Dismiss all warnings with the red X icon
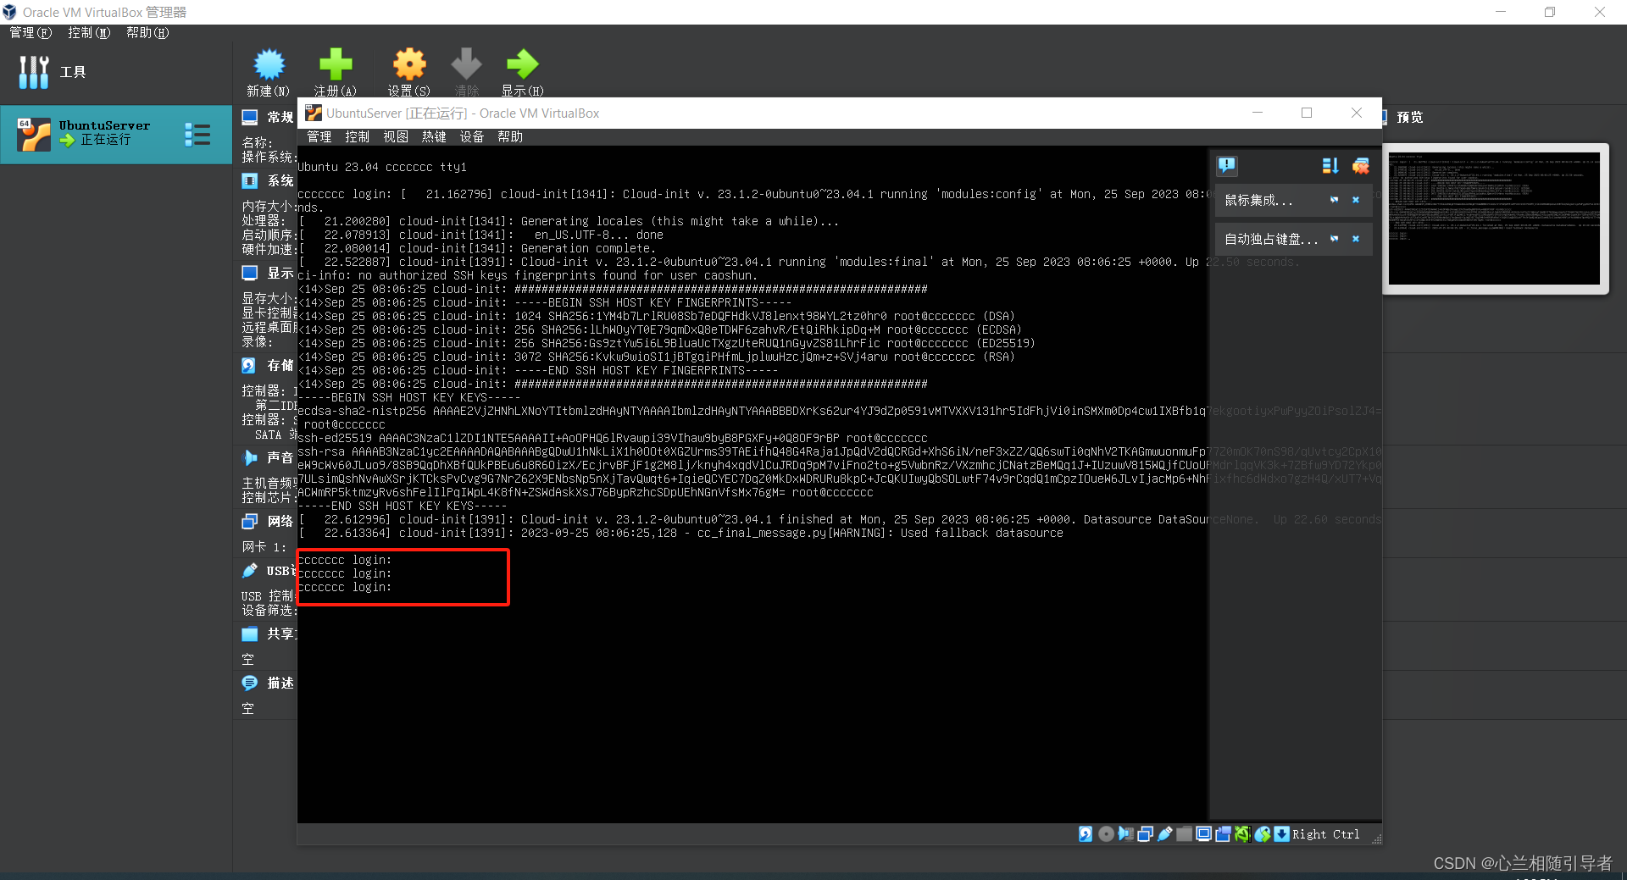 [1361, 166]
